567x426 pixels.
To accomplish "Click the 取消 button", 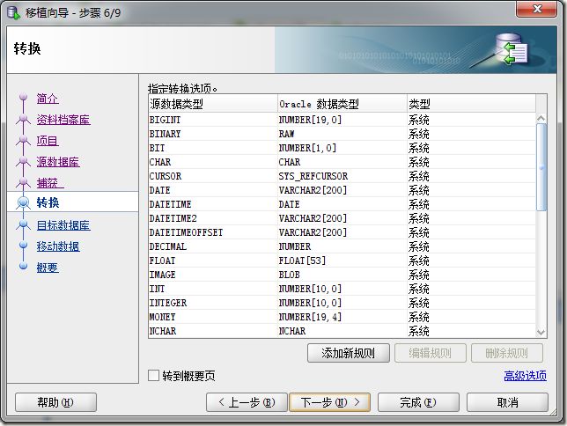I will tap(507, 402).
